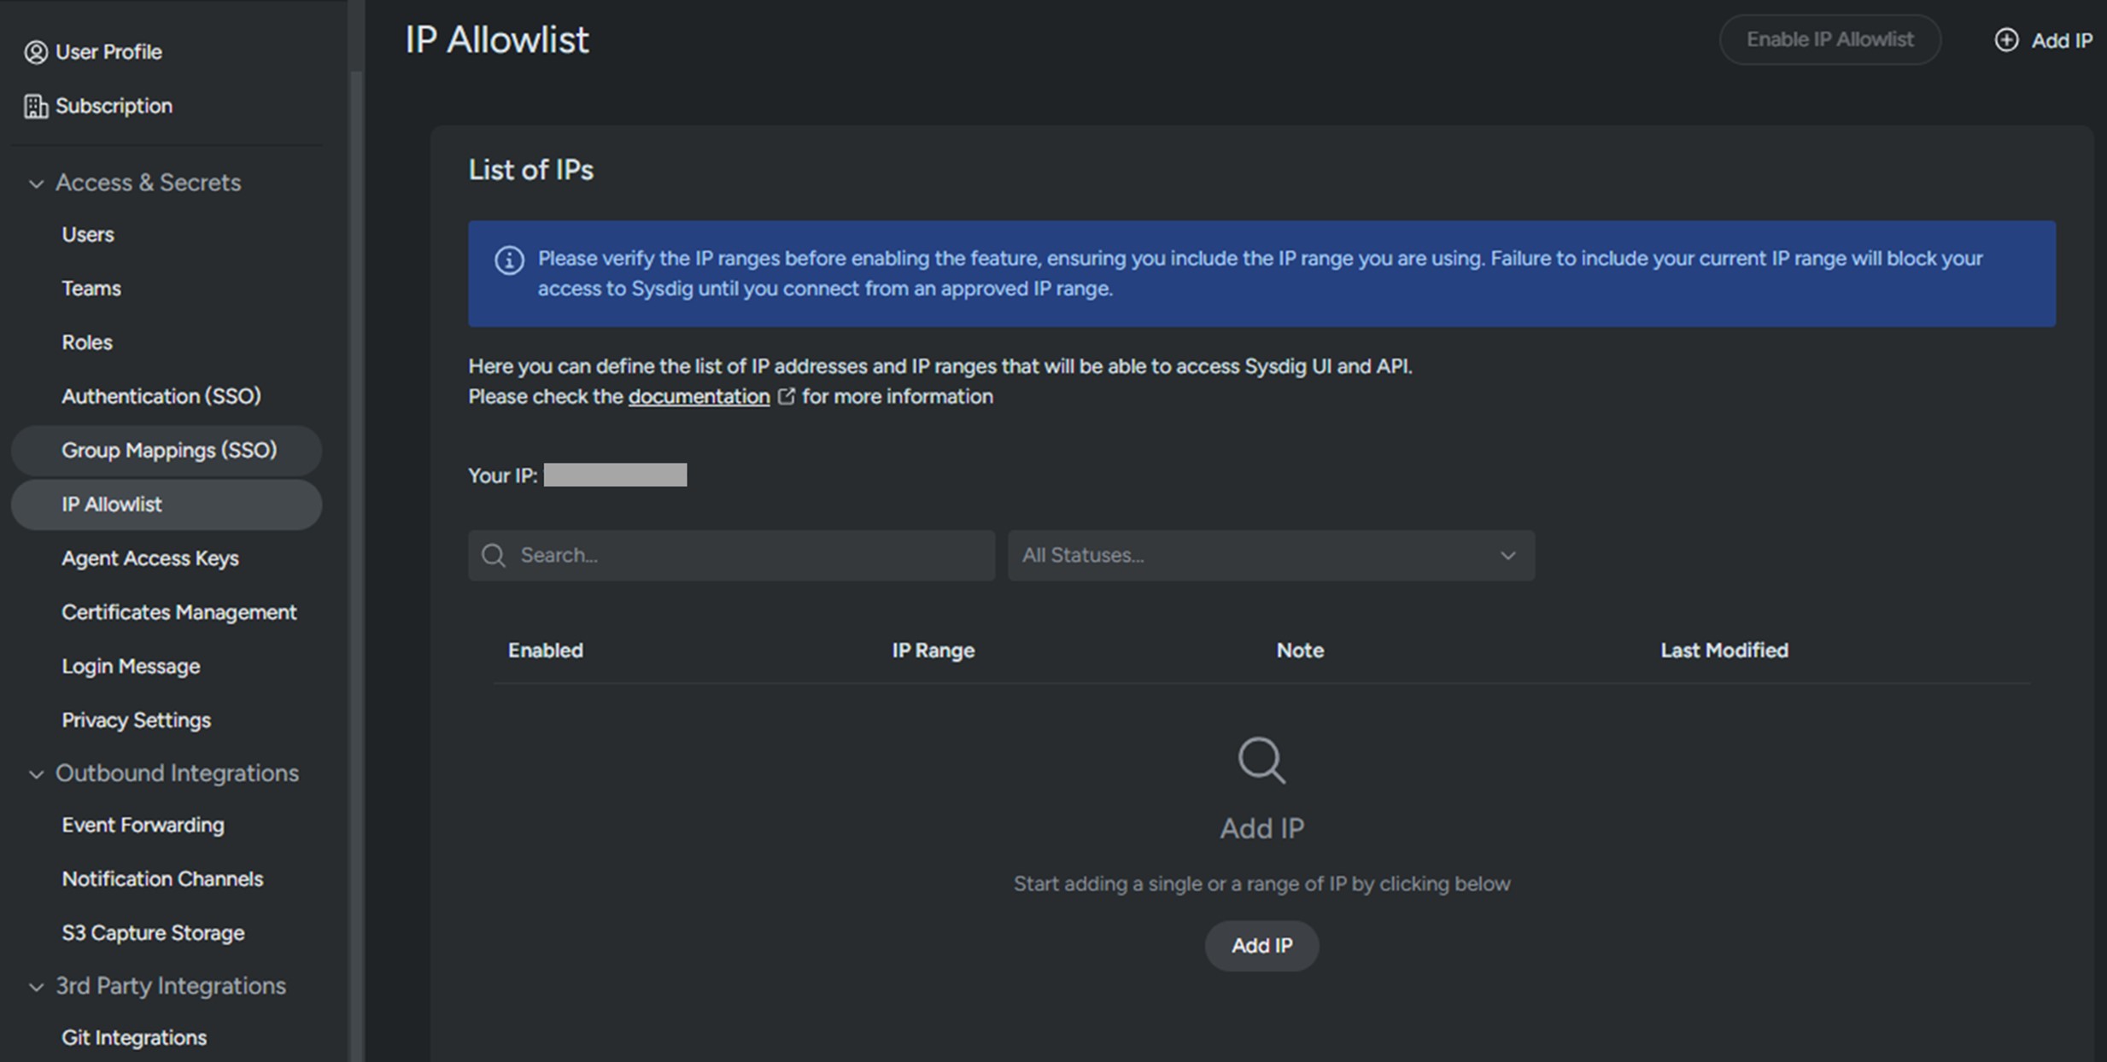
Task: Go to Agent Access Keys page
Action: coord(149,558)
